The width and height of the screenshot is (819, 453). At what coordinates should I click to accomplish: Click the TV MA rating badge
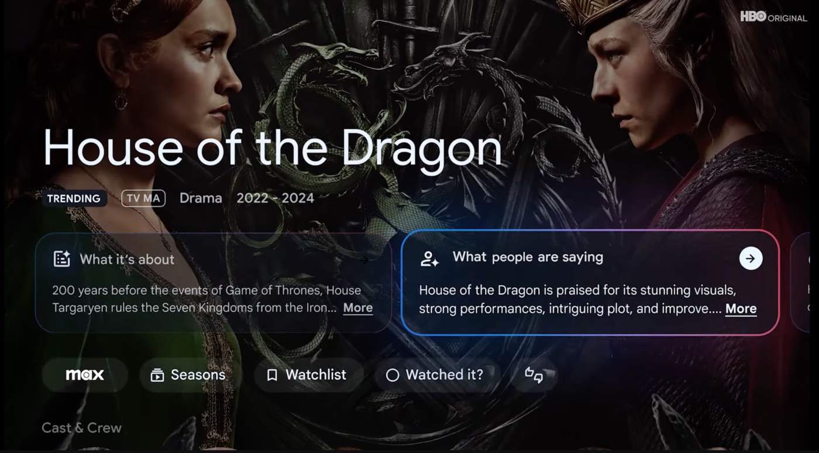(x=143, y=198)
